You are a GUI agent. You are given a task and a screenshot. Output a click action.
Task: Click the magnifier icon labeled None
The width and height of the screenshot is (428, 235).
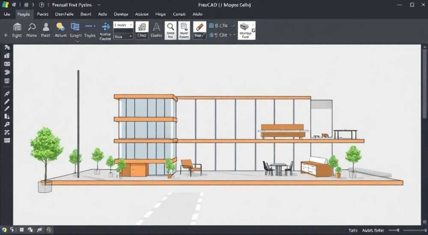point(32,27)
